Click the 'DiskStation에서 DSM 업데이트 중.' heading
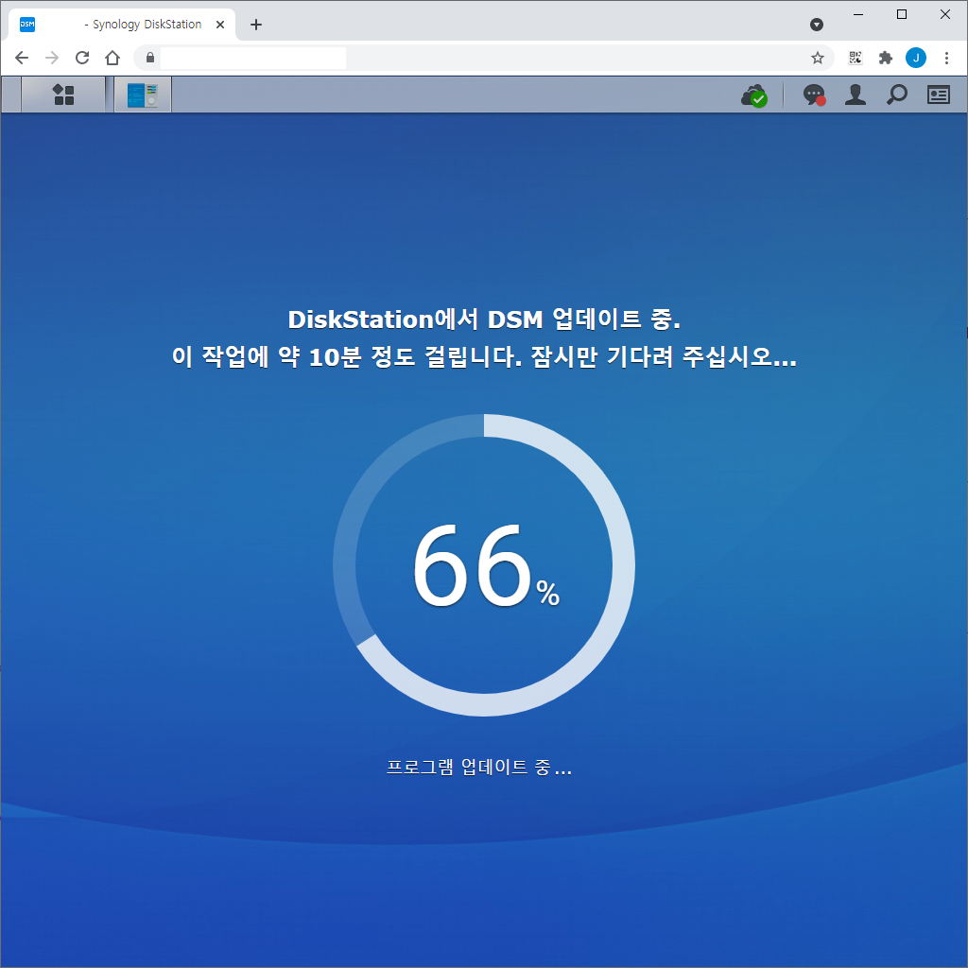Screen dimensions: 968x968 pos(484,320)
